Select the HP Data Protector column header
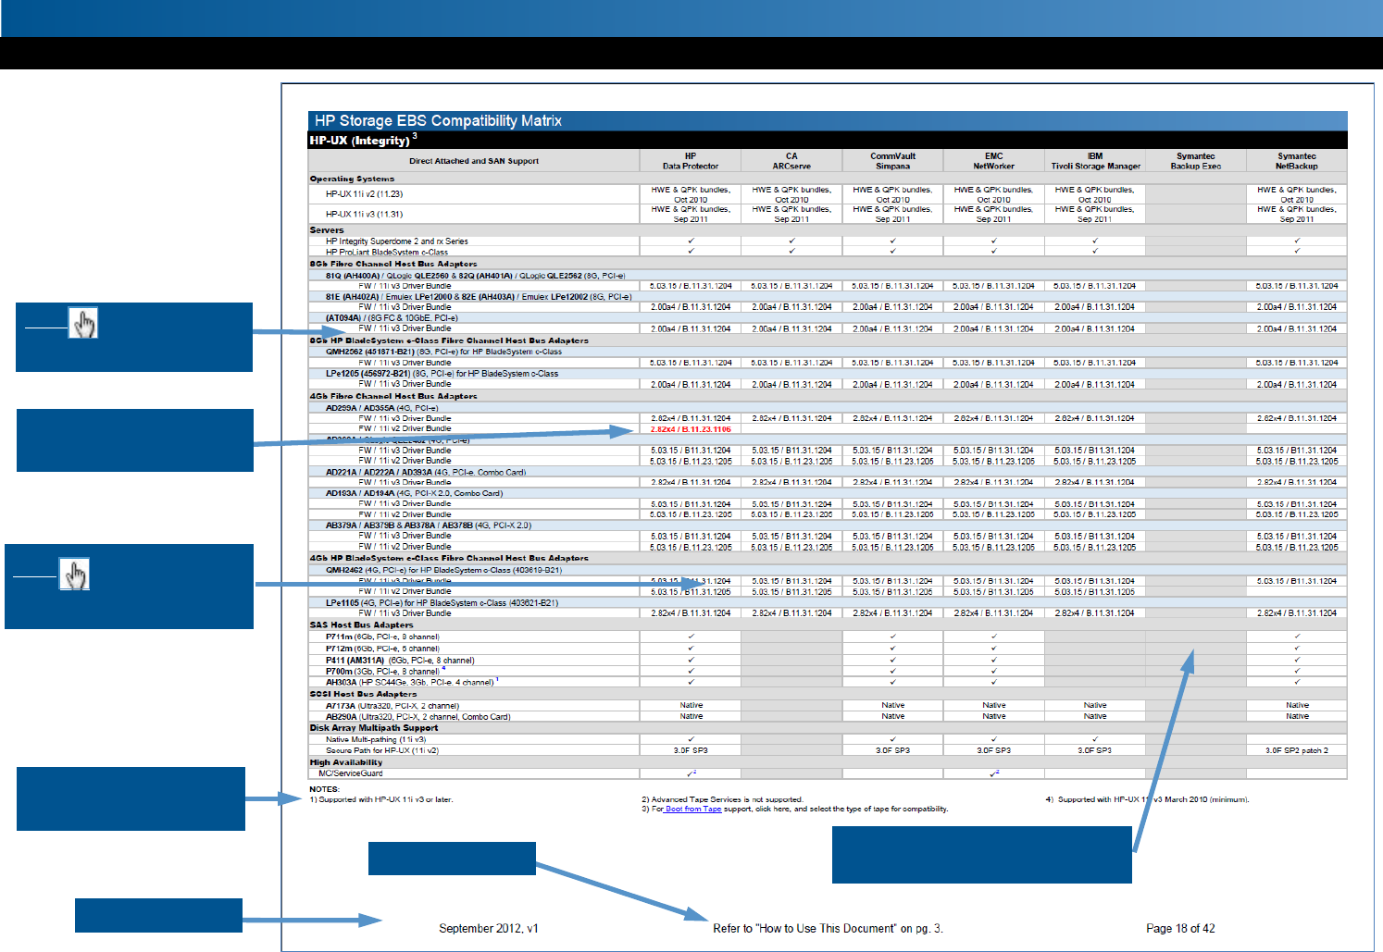Screen dimensions: 1383x952 coord(691,161)
